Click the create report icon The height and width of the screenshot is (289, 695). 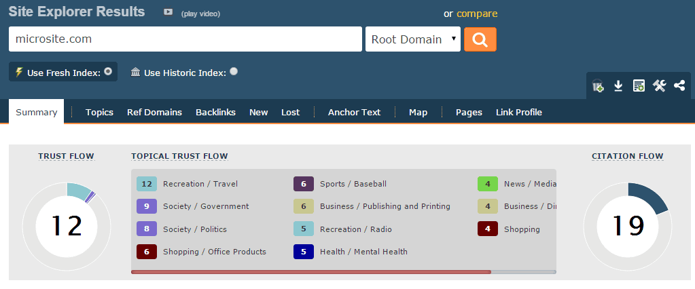(x=639, y=86)
